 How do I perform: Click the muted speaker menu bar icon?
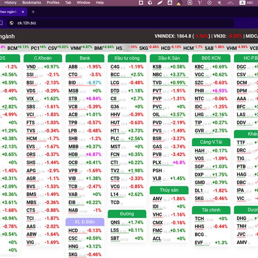point(219,3)
